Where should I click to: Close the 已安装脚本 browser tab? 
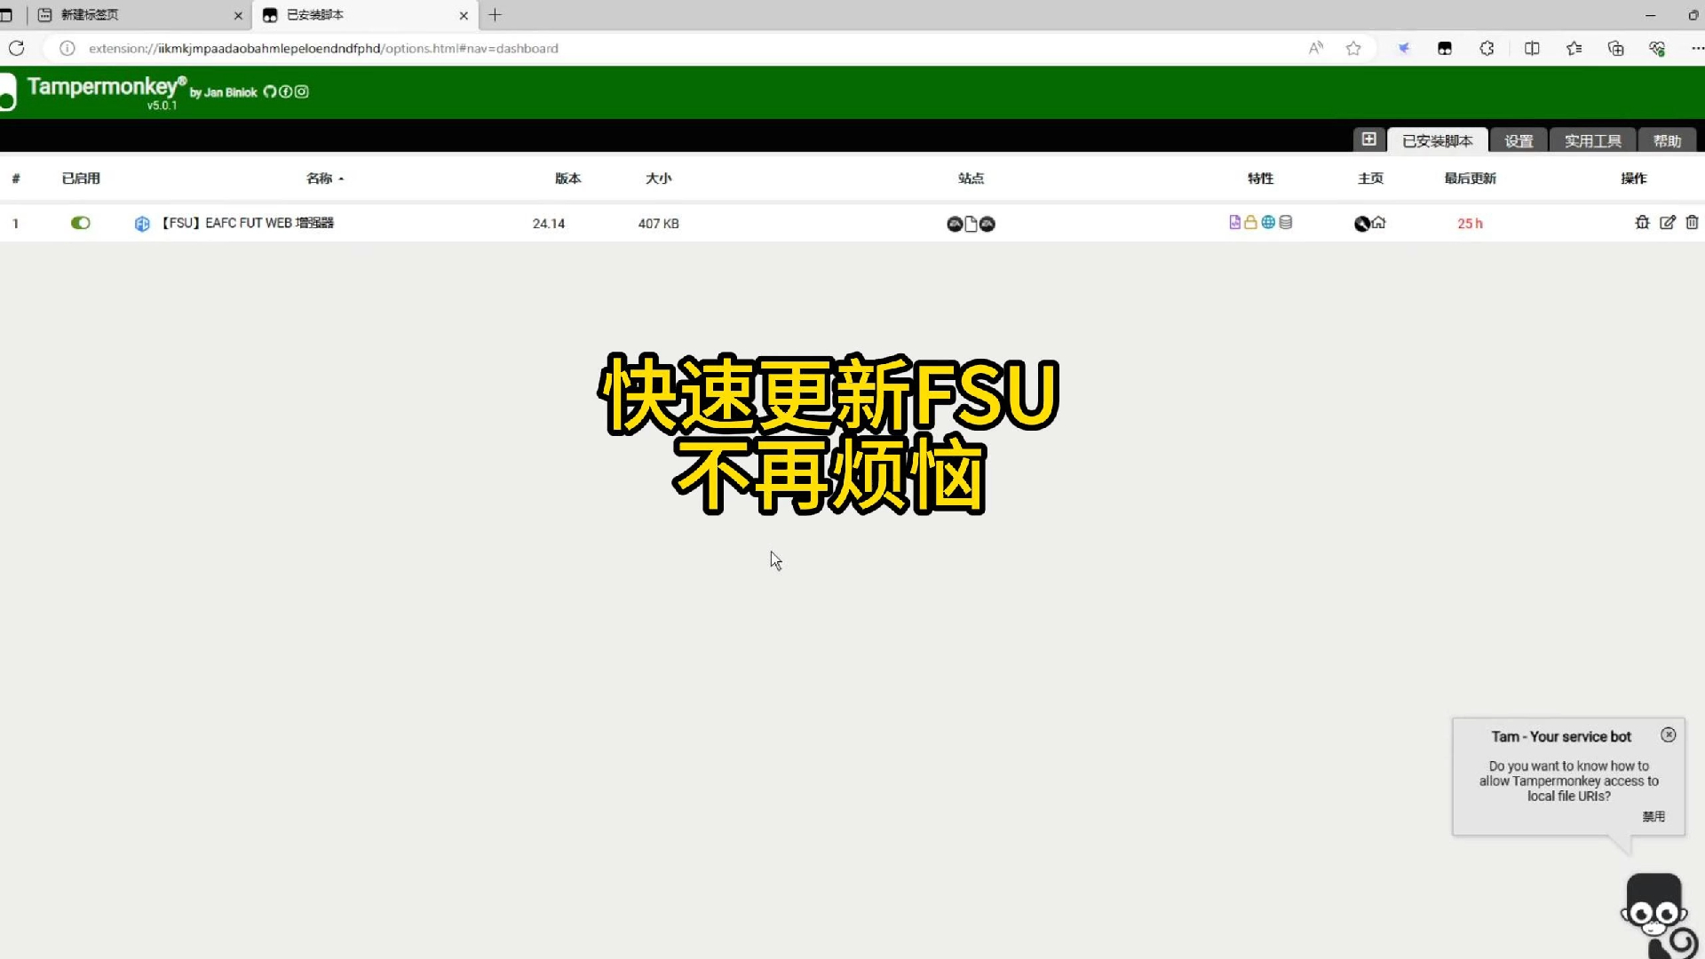(464, 15)
